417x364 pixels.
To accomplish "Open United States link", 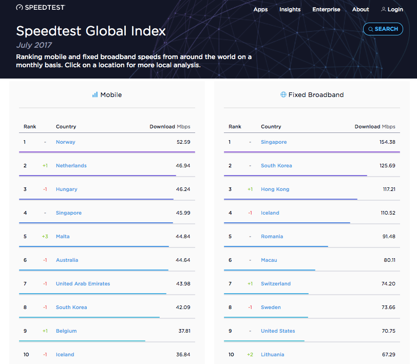I will [x=278, y=331].
